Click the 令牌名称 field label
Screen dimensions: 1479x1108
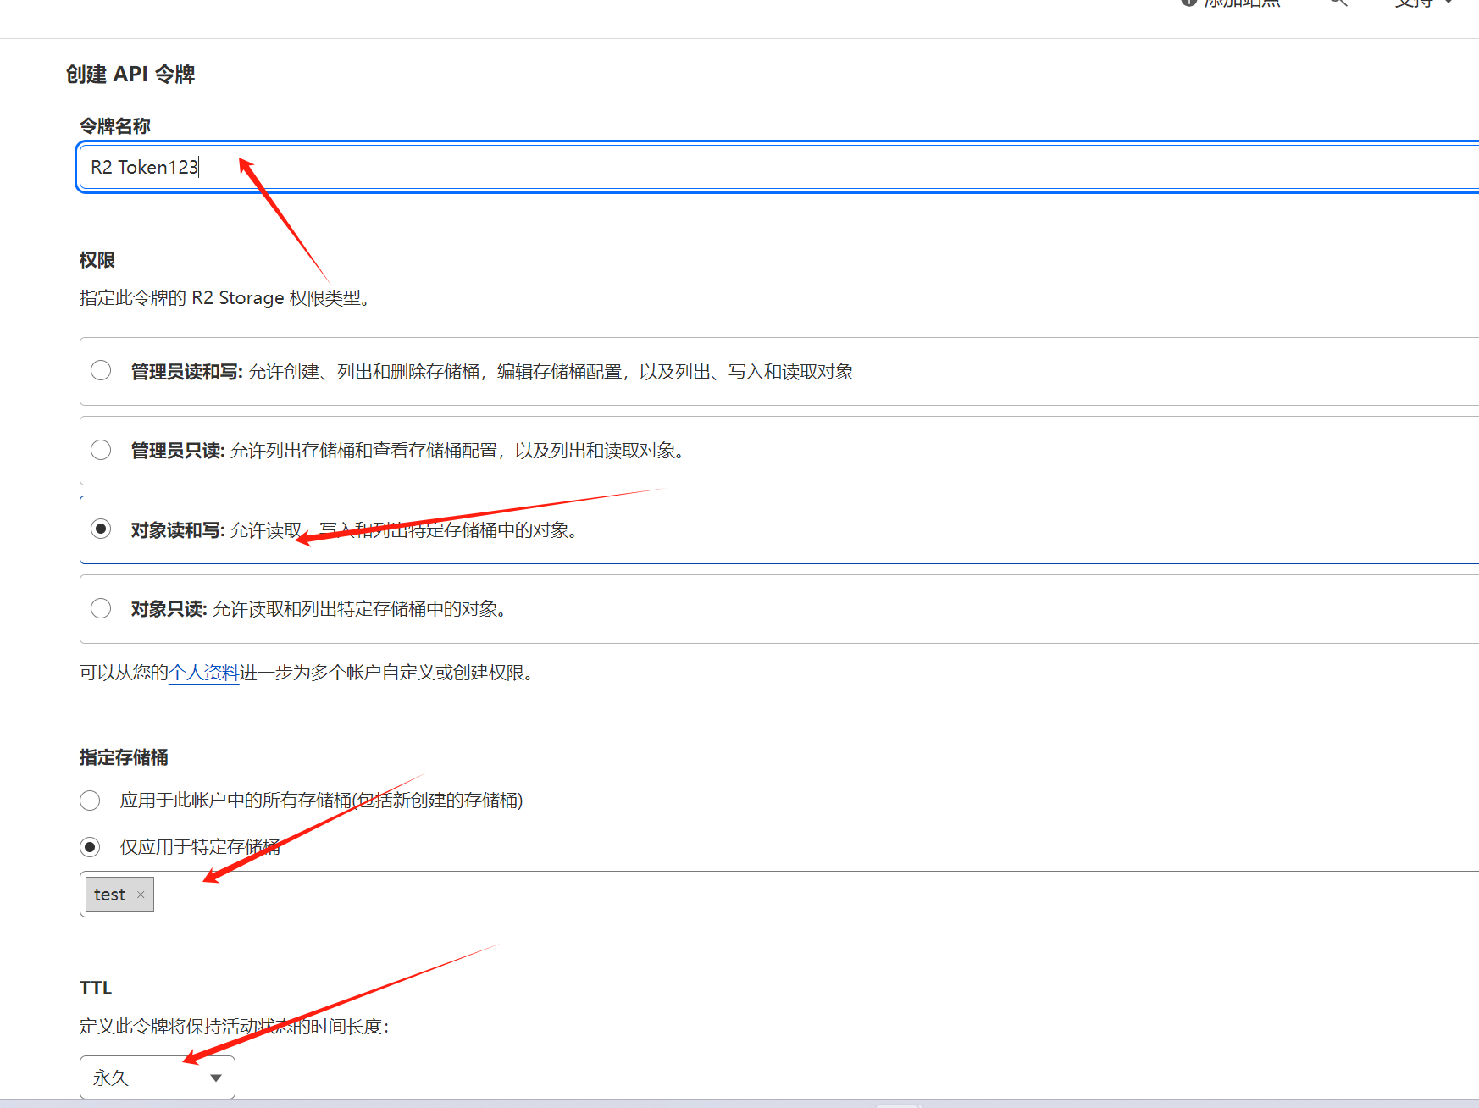114,126
